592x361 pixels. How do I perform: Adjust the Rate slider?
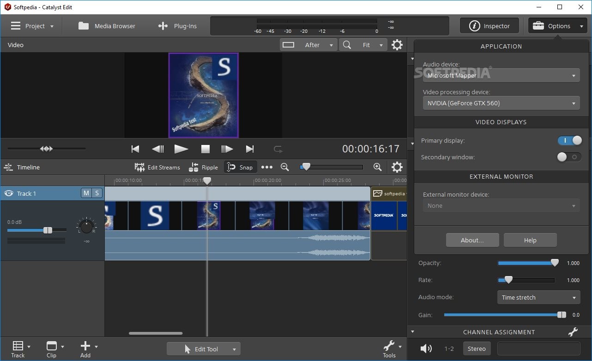pyautogui.click(x=526, y=280)
